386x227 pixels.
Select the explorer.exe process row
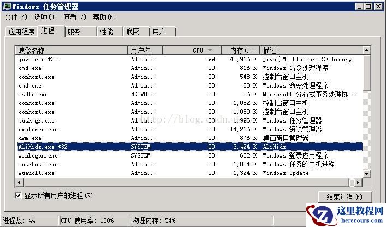click(190, 129)
